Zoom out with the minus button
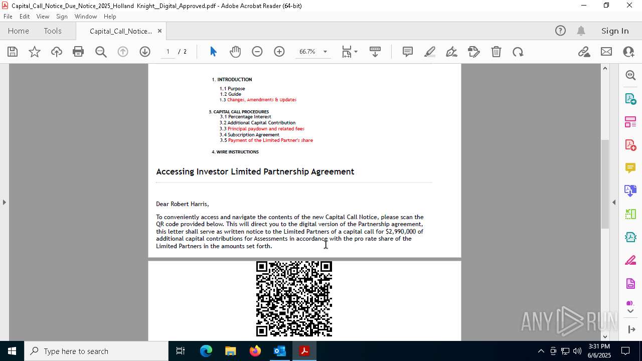642x361 pixels. (x=257, y=52)
